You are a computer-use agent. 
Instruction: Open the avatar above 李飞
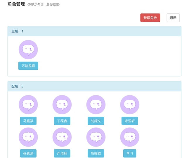[x=130, y=137]
